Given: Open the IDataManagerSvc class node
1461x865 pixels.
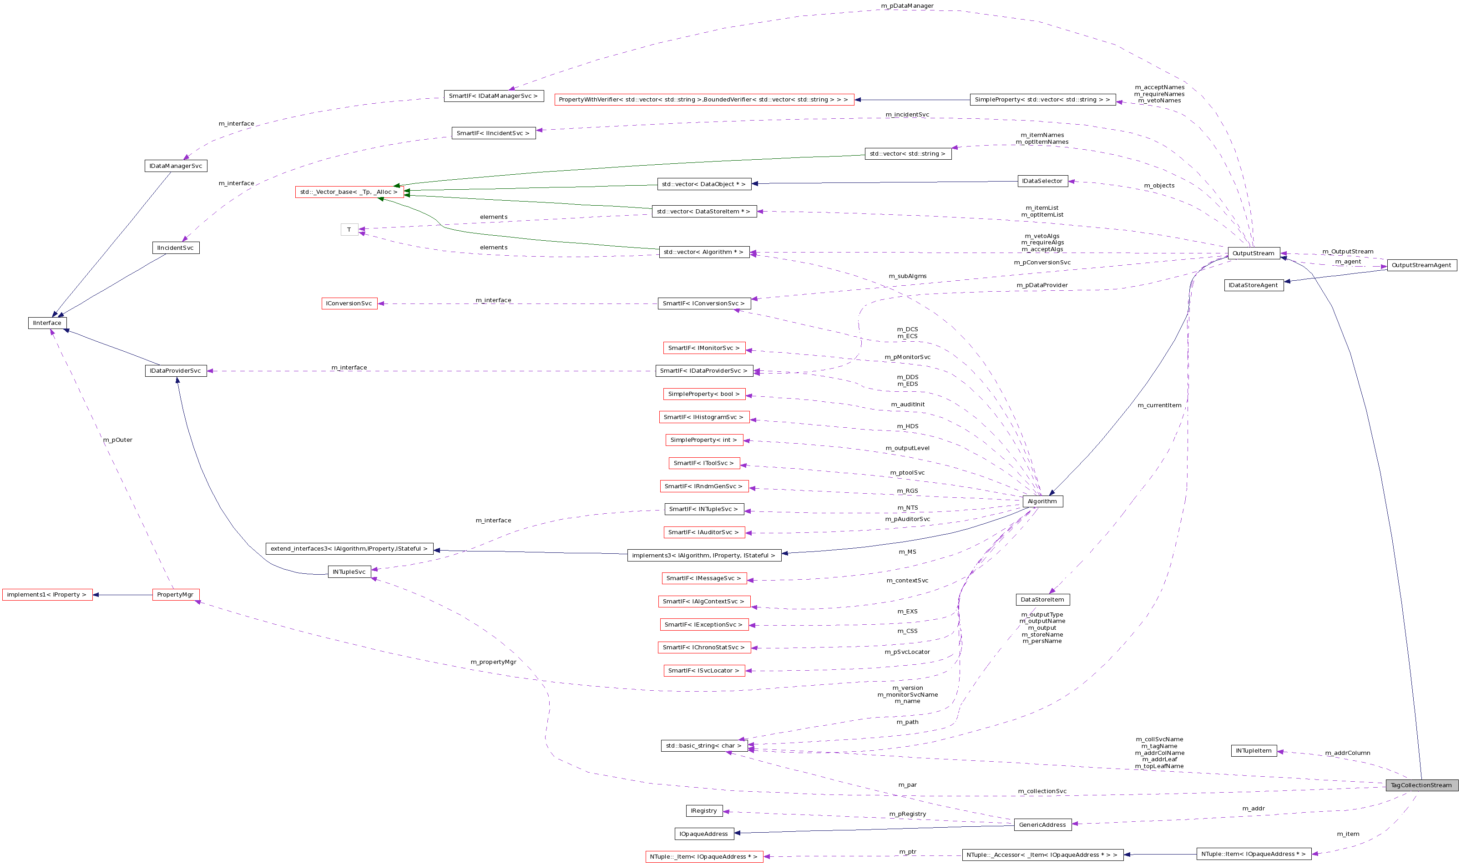Looking at the screenshot, I should 176,166.
